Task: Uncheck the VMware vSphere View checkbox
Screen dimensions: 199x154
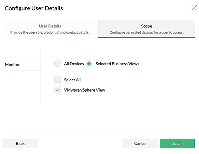Action: pos(57,90)
